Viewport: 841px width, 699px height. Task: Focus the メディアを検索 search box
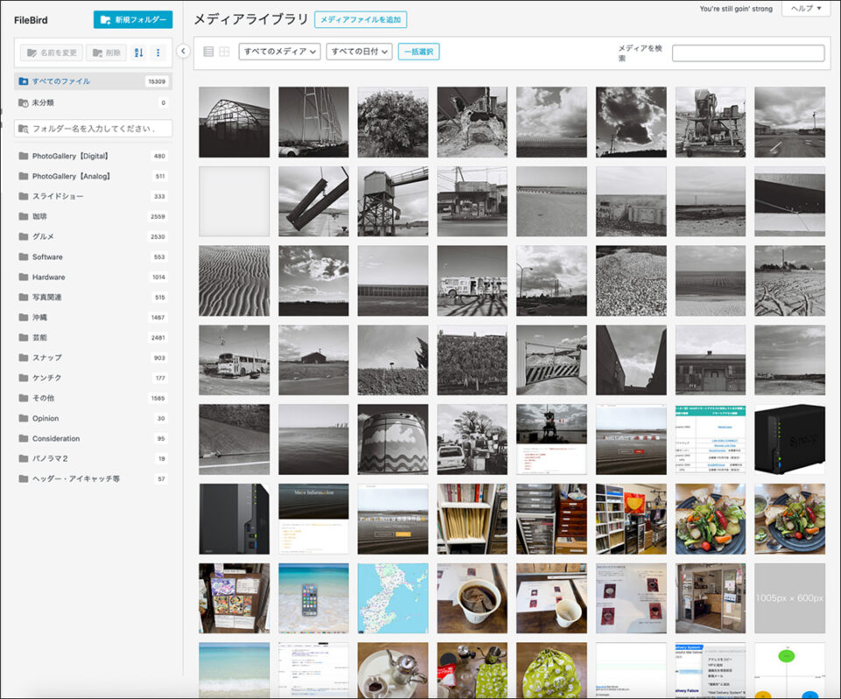(748, 53)
